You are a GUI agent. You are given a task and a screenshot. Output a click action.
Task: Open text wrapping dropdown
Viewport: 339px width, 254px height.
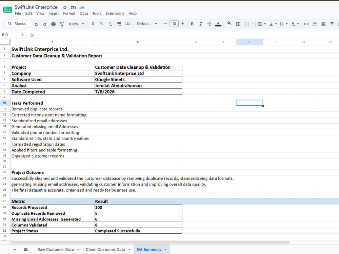pyautogui.click(x=284, y=24)
